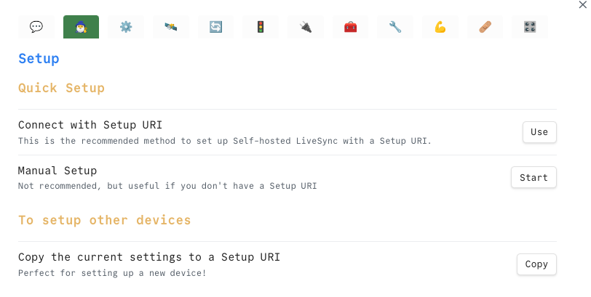Select the wizard Setup tab
Image resolution: width=591 pixels, height=297 pixels.
coord(81,27)
